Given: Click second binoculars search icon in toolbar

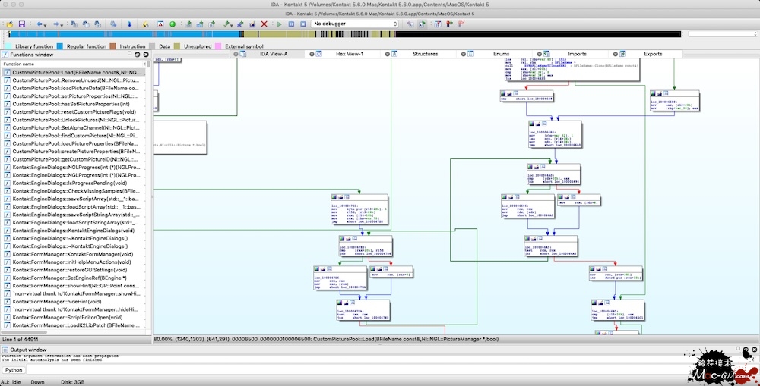Looking at the screenshot, I should tap(86, 24).
